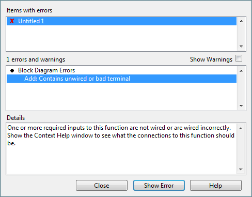Select the Block Diagram Errors heading
Image resolution: width=252 pixels, height=197 pixels.
46,70
